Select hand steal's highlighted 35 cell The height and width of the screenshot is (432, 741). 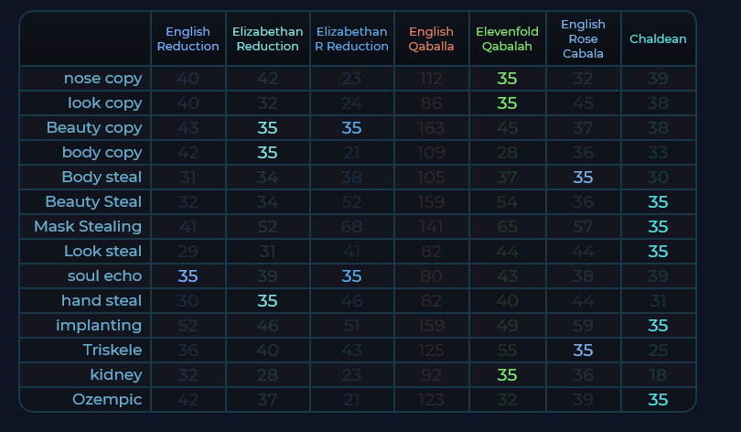(267, 300)
